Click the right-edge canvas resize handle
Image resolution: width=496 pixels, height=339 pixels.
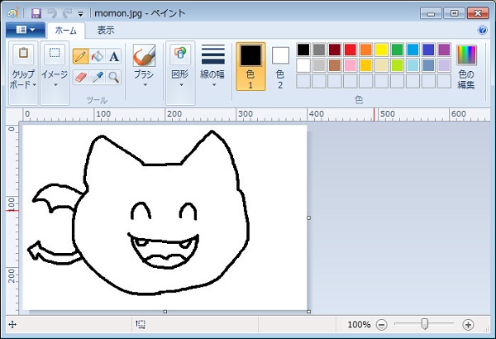coord(308,217)
